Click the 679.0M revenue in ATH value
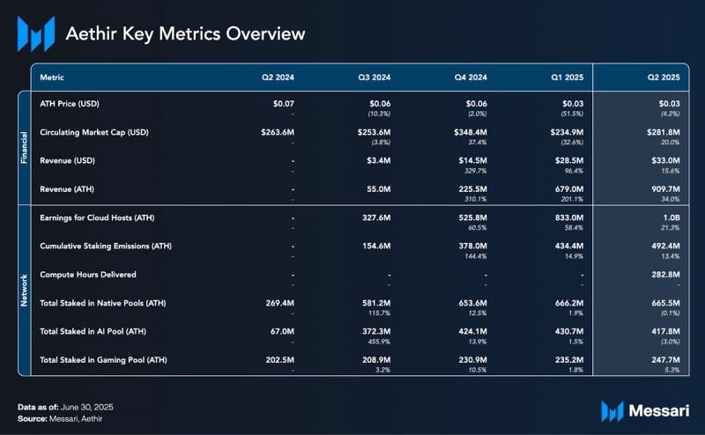705x435 pixels. [x=569, y=189]
